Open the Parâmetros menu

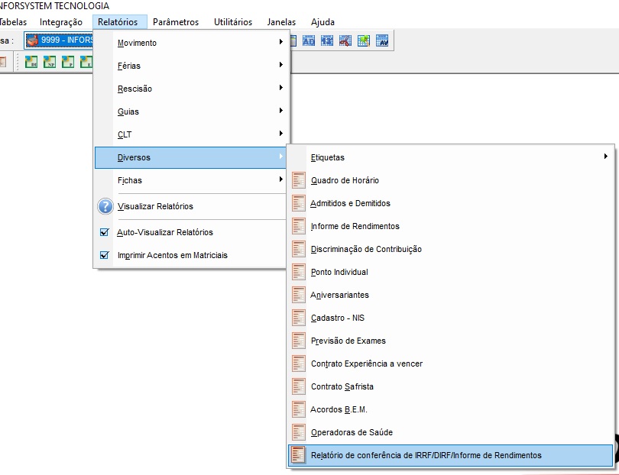[176, 22]
